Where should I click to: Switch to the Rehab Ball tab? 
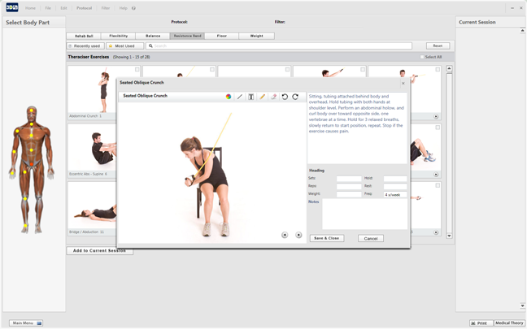tap(84, 36)
